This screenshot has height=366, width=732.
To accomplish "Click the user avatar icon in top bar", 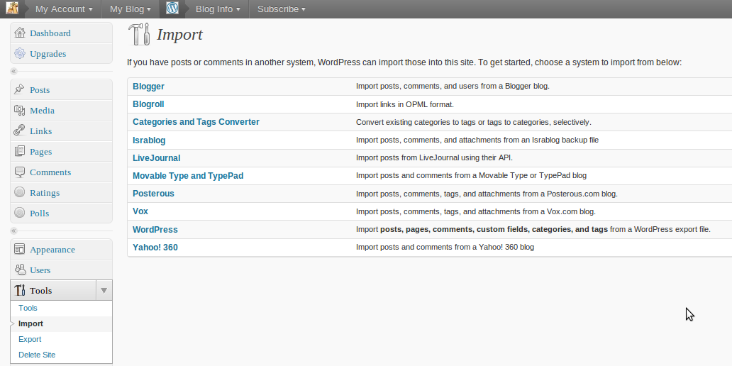I will [x=12, y=8].
